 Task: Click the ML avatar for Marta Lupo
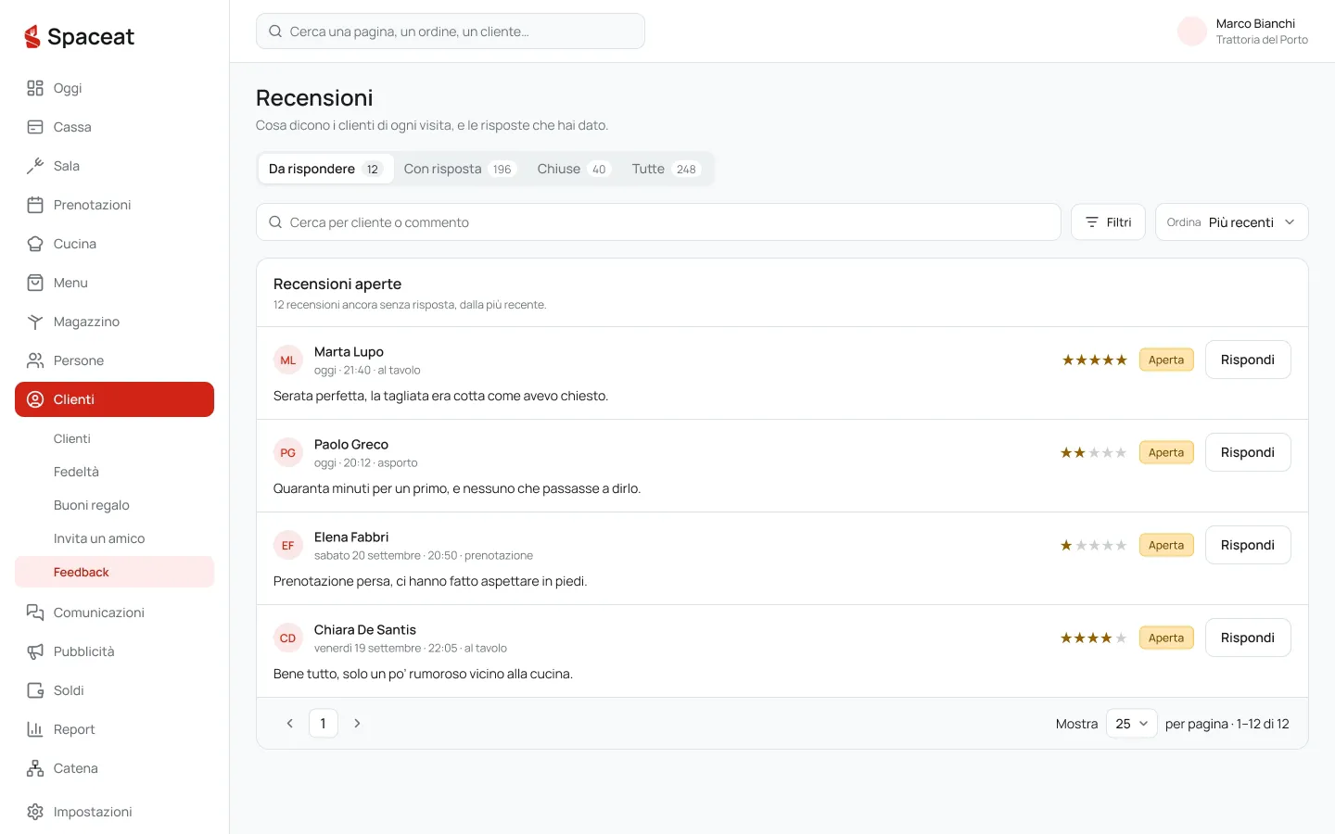click(288, 360)
